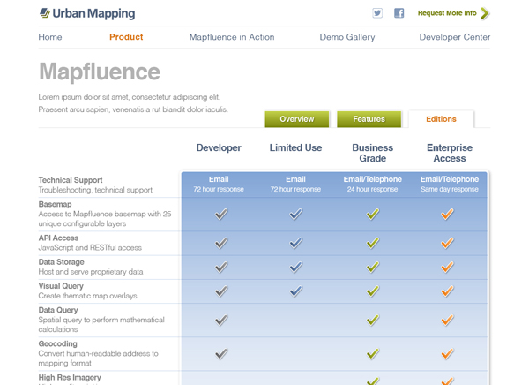
Task: Click Enterprise checkmark in Geocoding row
Action: point(448,353)
